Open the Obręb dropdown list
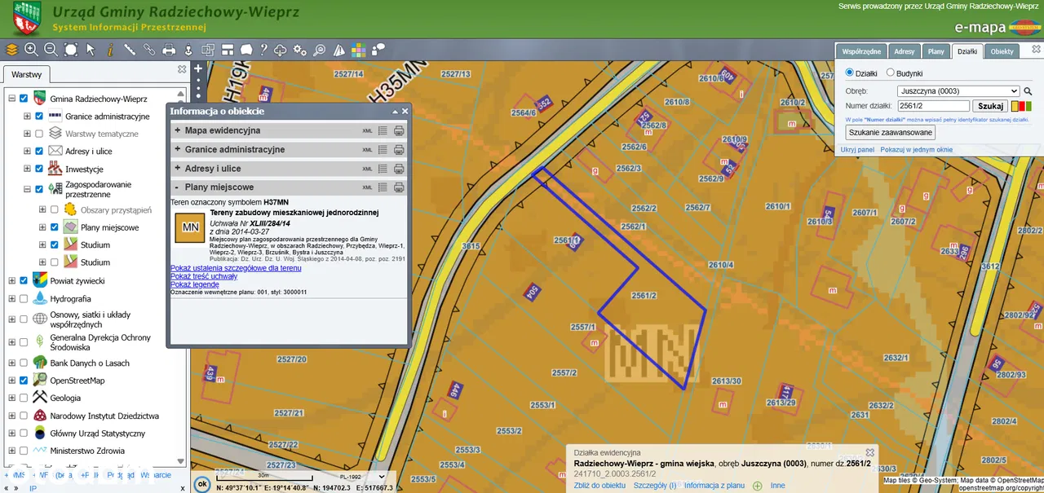Viewport: 1044px width, 493px height. coord(958,91)
